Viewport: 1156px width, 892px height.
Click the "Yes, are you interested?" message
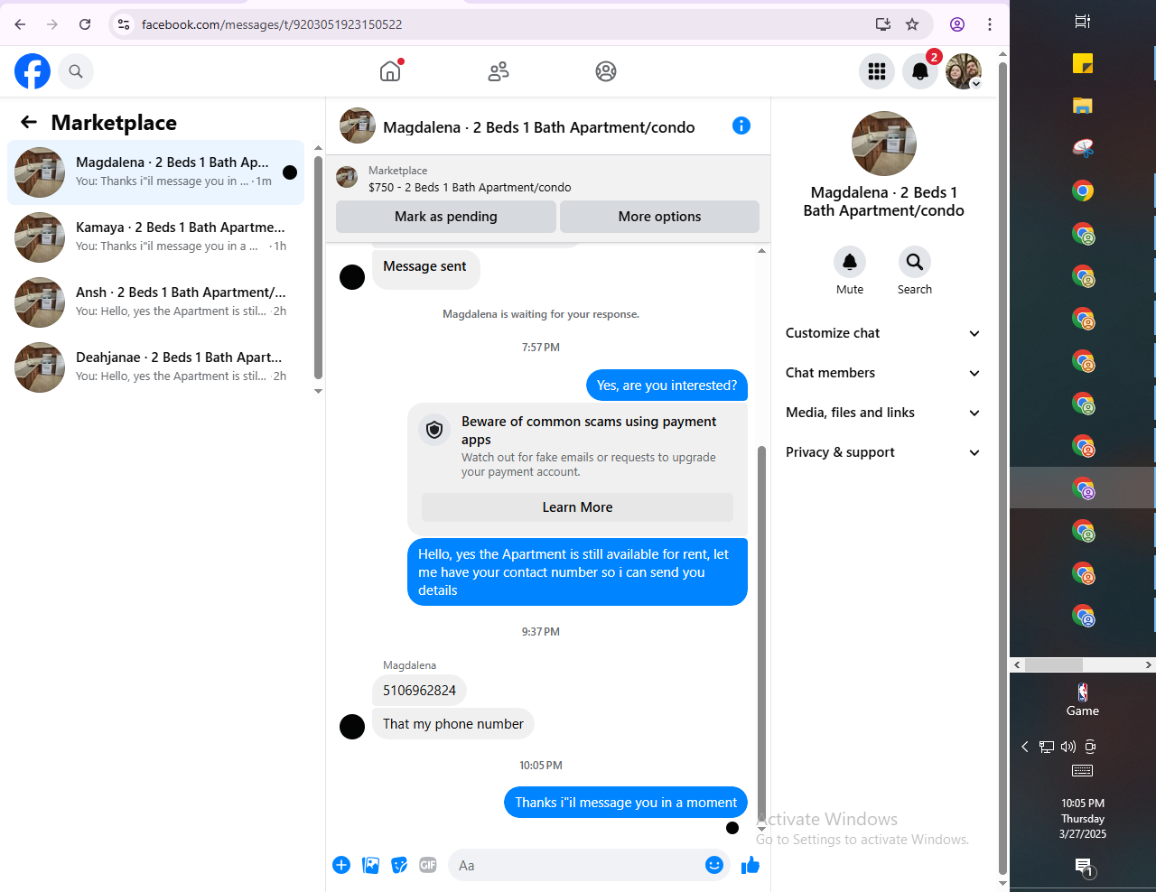click(667, 386)
